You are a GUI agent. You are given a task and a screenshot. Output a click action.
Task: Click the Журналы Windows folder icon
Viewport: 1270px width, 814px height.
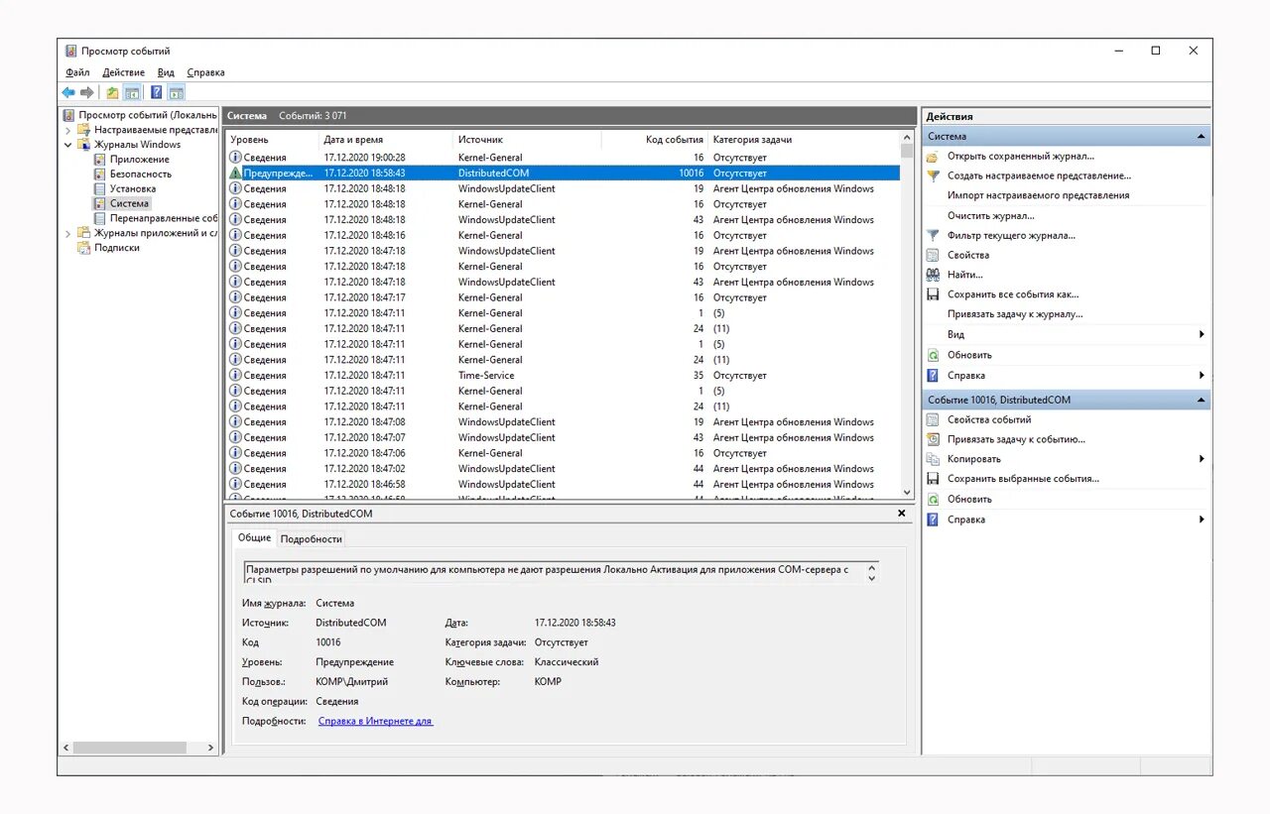84,145
